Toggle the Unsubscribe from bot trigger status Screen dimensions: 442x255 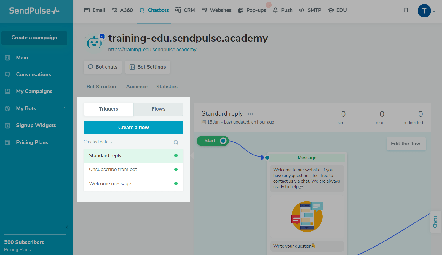(176, 169)
